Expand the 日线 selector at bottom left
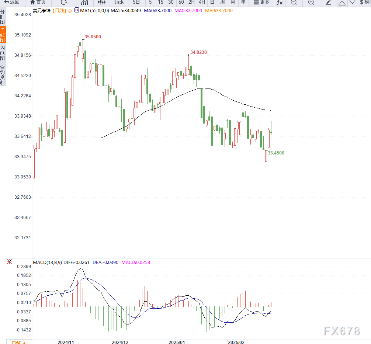The height and width of the screenshot is (344, 371). [x=18, y=342]
